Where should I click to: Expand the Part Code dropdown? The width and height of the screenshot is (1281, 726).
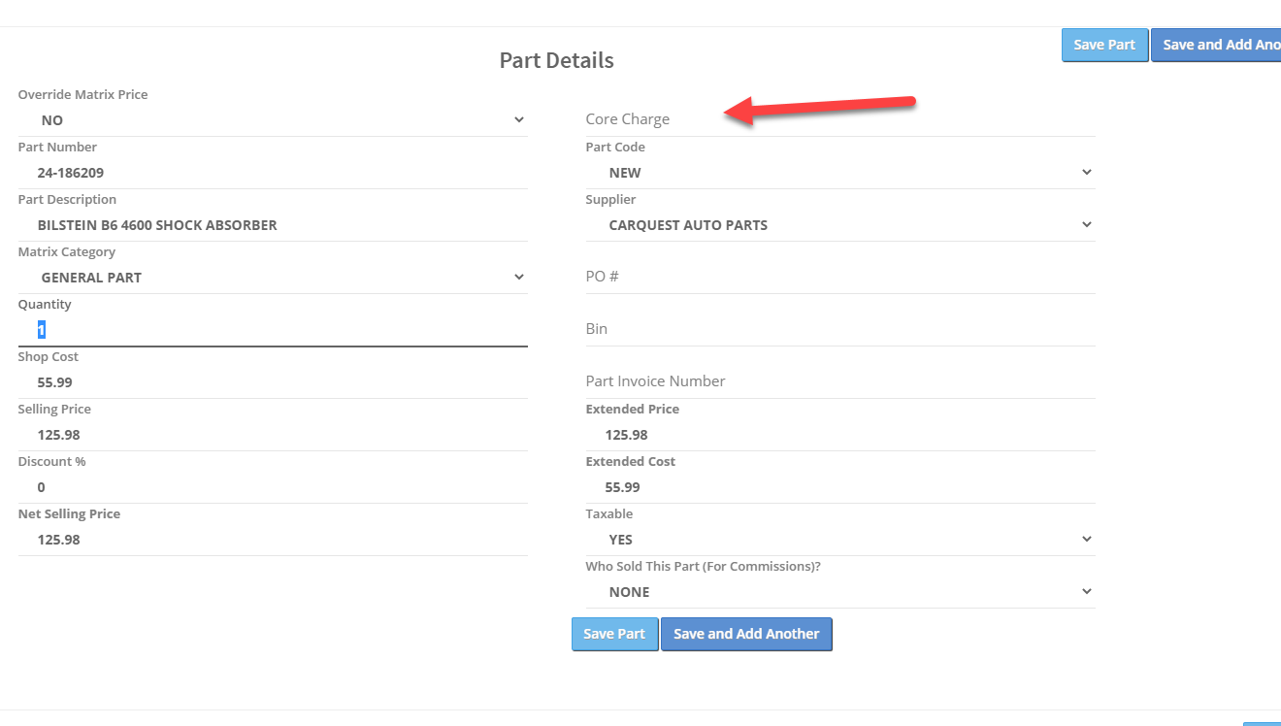[839, 173]
